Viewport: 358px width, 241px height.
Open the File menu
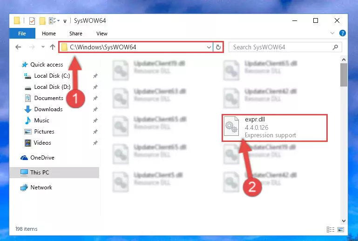22,33
